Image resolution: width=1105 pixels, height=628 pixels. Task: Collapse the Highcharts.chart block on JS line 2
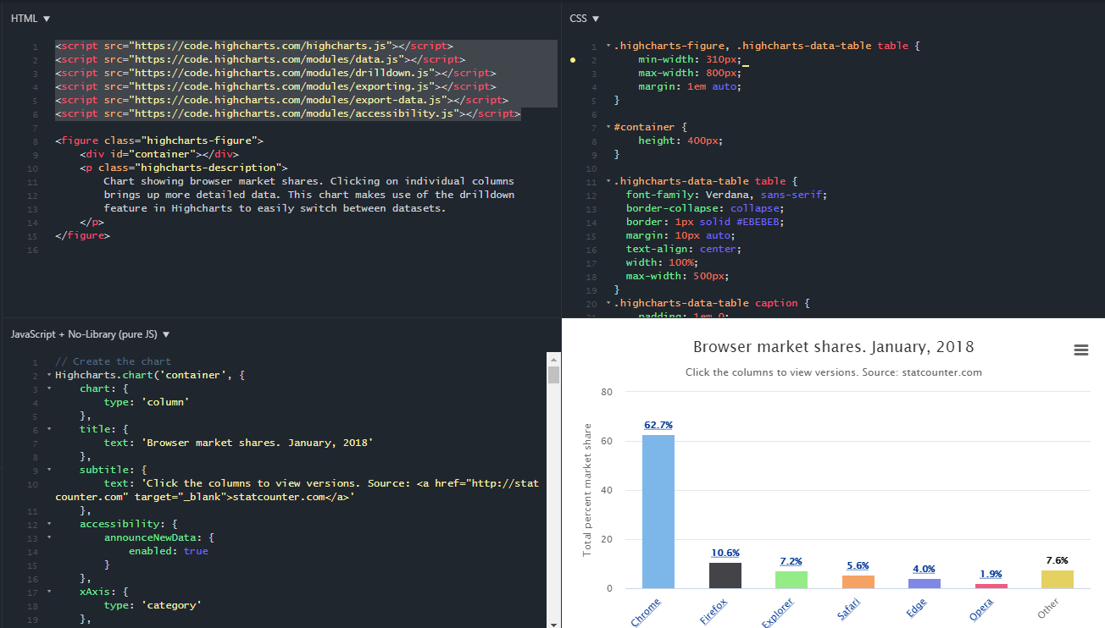pyautogui.click(x=49, y=376)
